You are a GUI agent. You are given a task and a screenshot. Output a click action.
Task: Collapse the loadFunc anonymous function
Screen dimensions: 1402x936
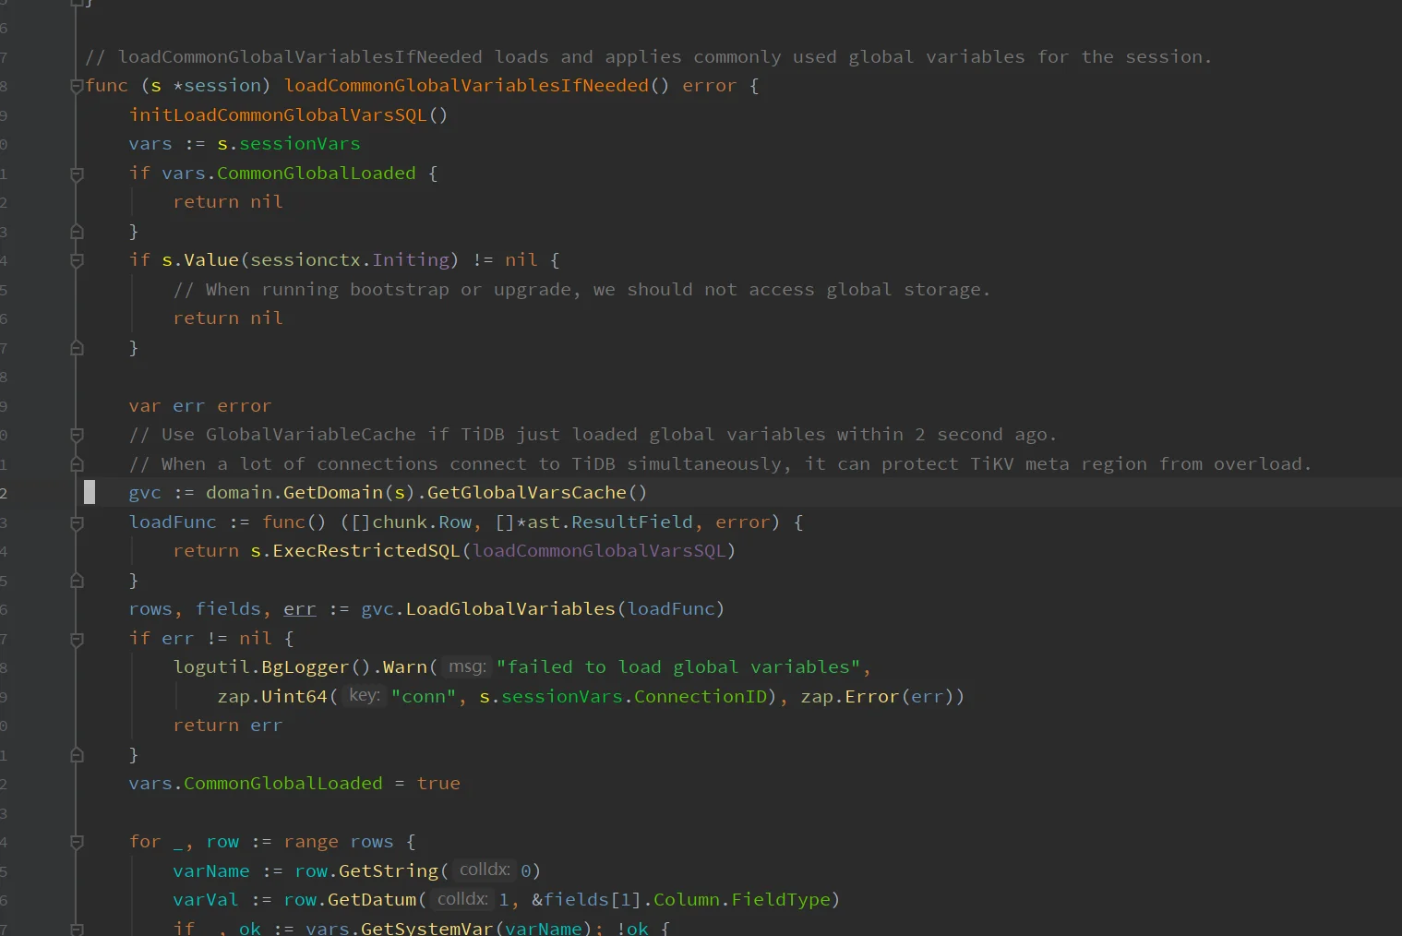pyautogui.click(x=77, y=523)
